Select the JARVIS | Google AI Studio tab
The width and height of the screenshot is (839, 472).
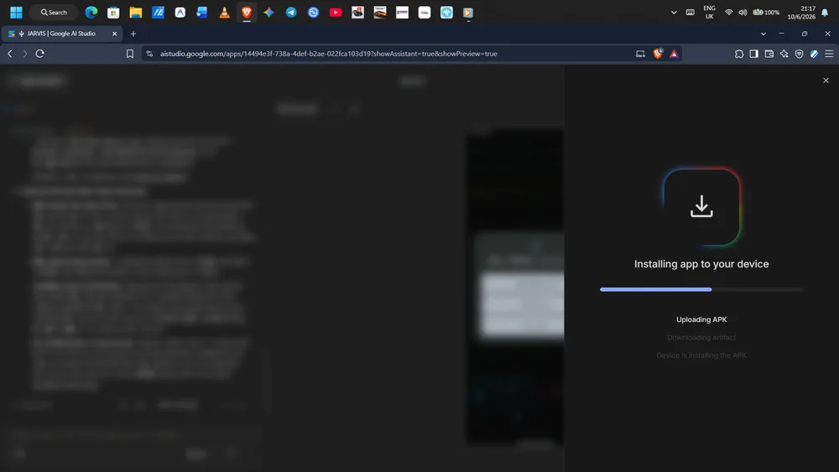[x=61, y=34]
